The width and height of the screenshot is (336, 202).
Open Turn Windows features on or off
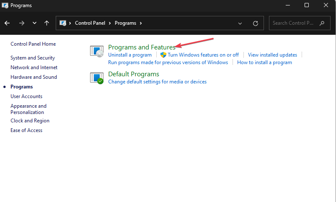point(203,55)
